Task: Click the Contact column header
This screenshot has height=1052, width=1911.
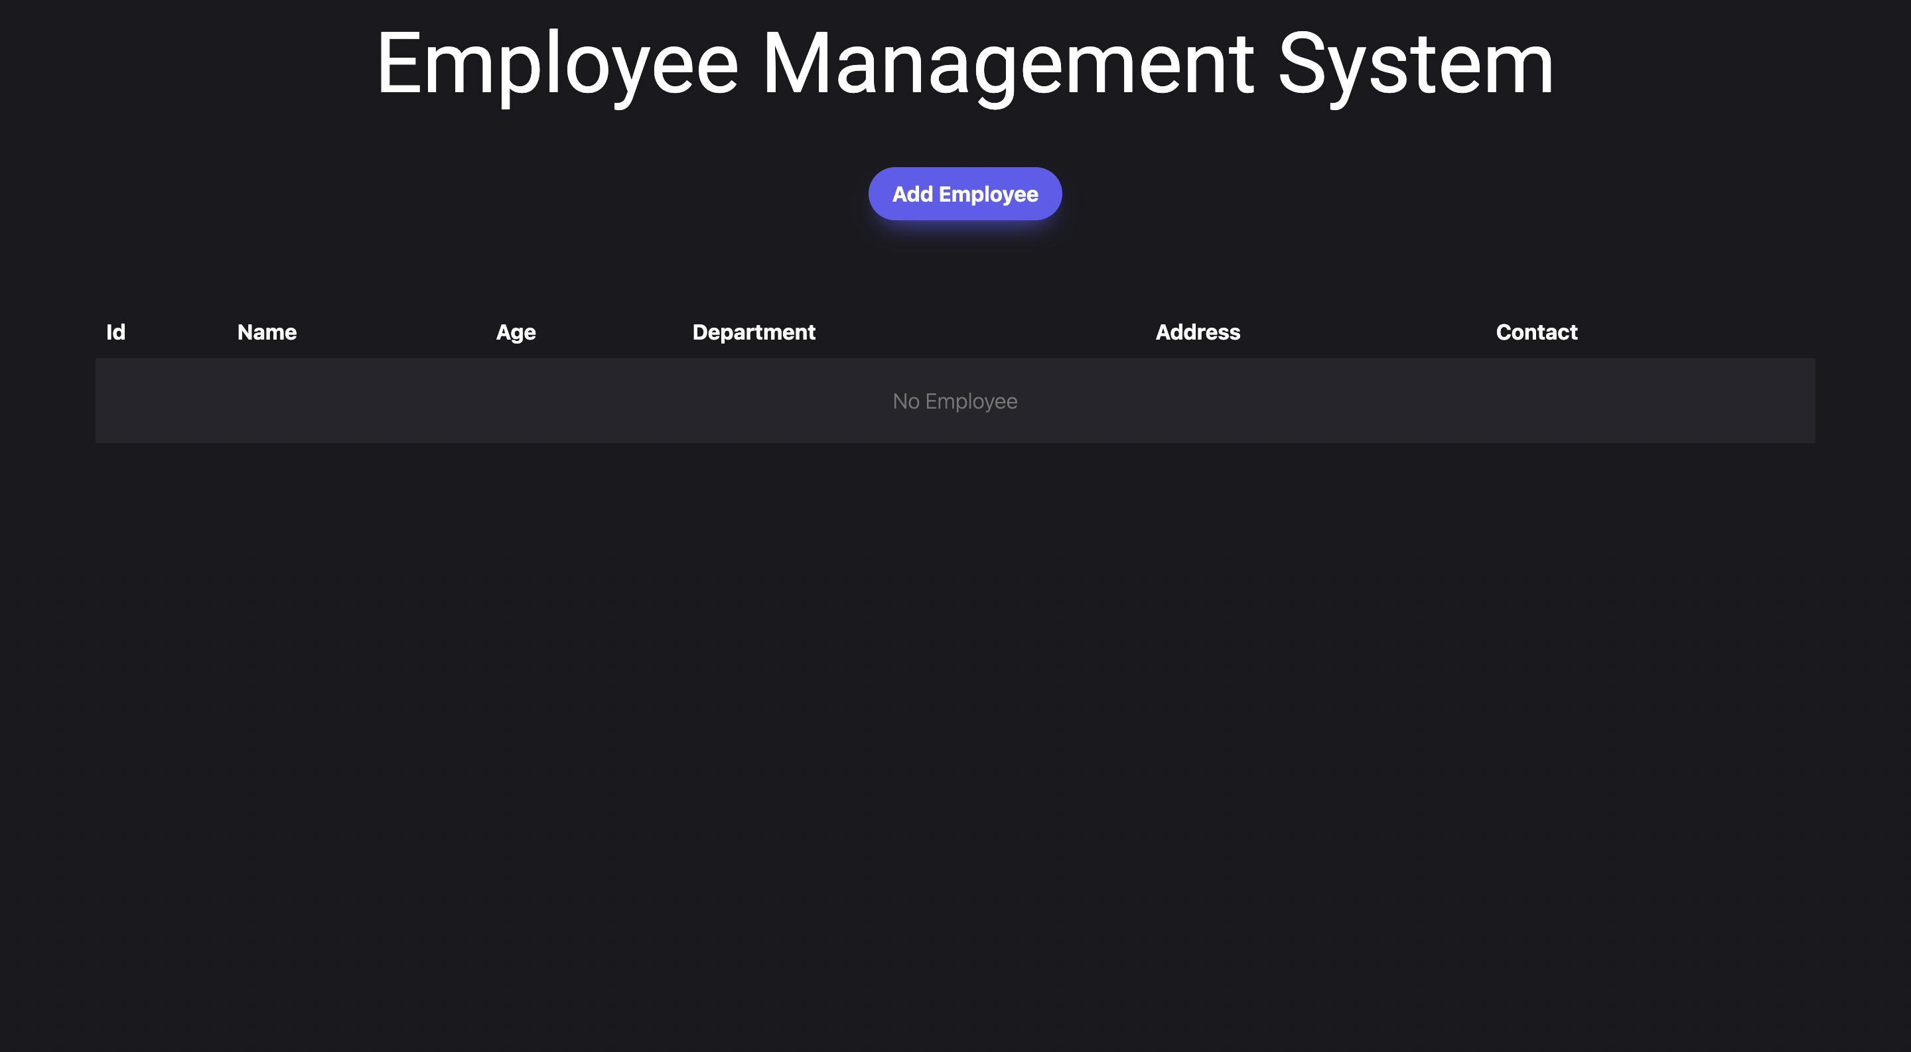Action: pyautogui.click(x=1536, y=332)
